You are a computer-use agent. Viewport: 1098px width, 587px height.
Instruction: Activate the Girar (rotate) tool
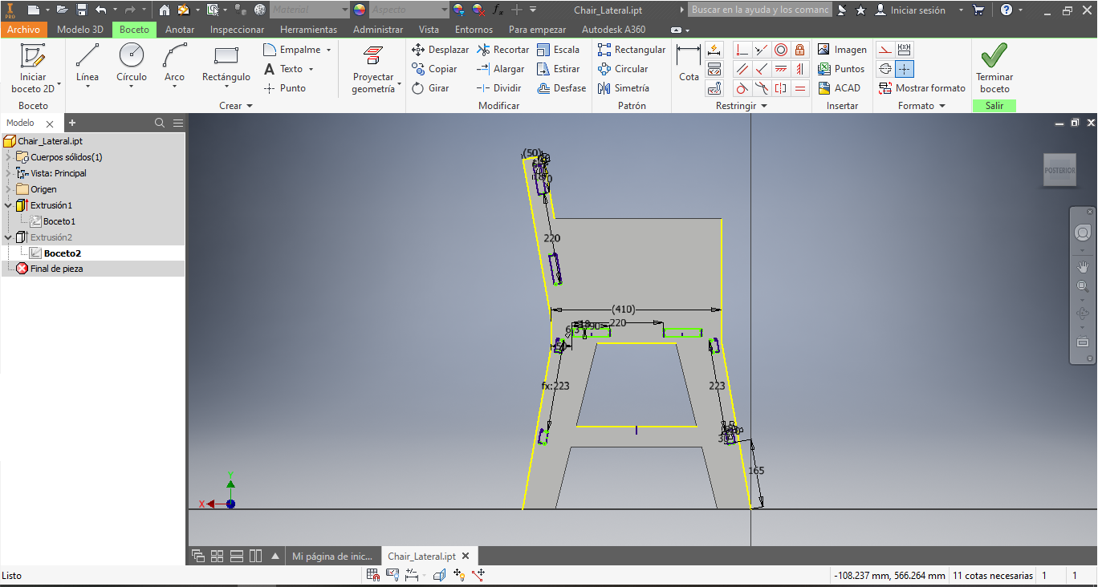(x=430, y=88)
